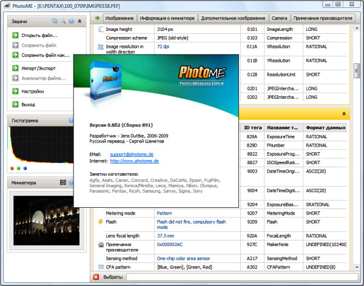
Task: Open Примечания производителя tab
Action: 323,18
